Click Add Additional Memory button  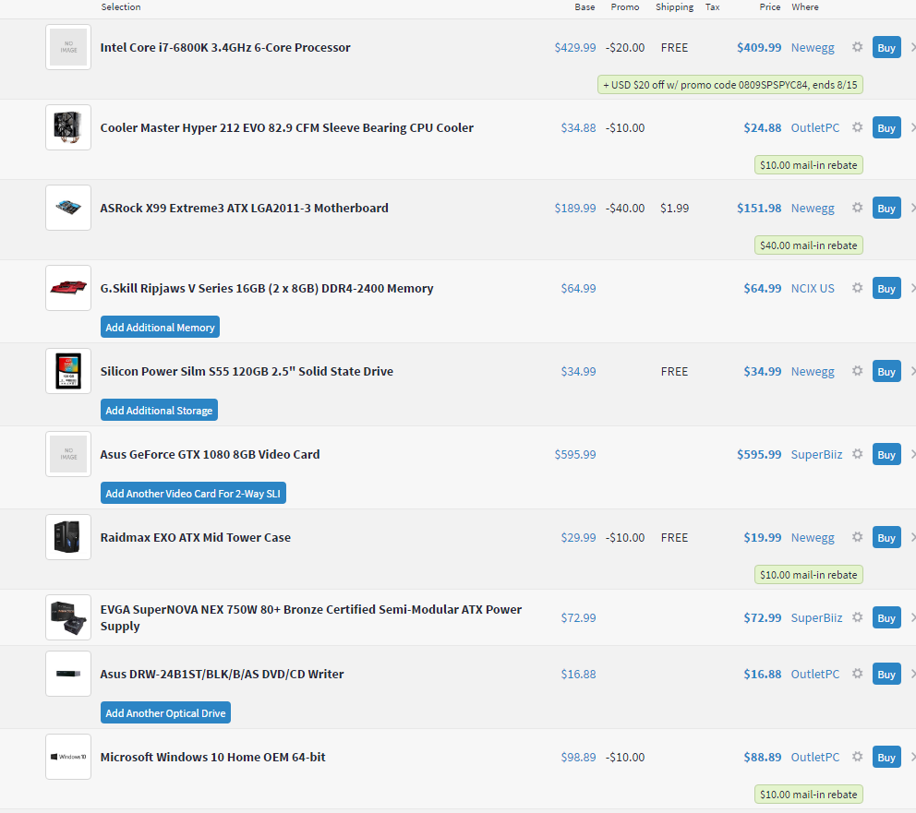pyautogui.click(x=160, y=328)
